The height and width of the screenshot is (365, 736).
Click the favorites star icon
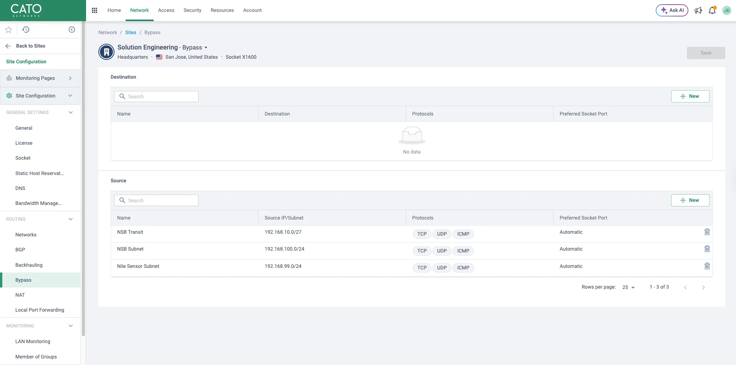click(8, 30)
